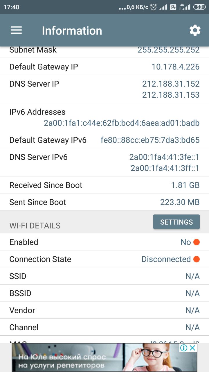Viewport: 209px width, 372px height.
Task: Tap the Information page title
Action: coord(72,31)
